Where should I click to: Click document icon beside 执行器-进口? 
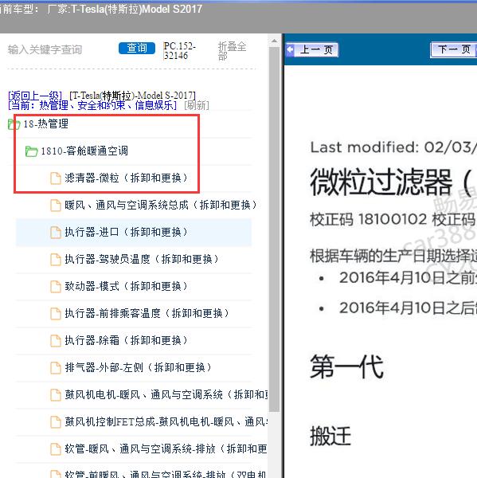(56, 233)
